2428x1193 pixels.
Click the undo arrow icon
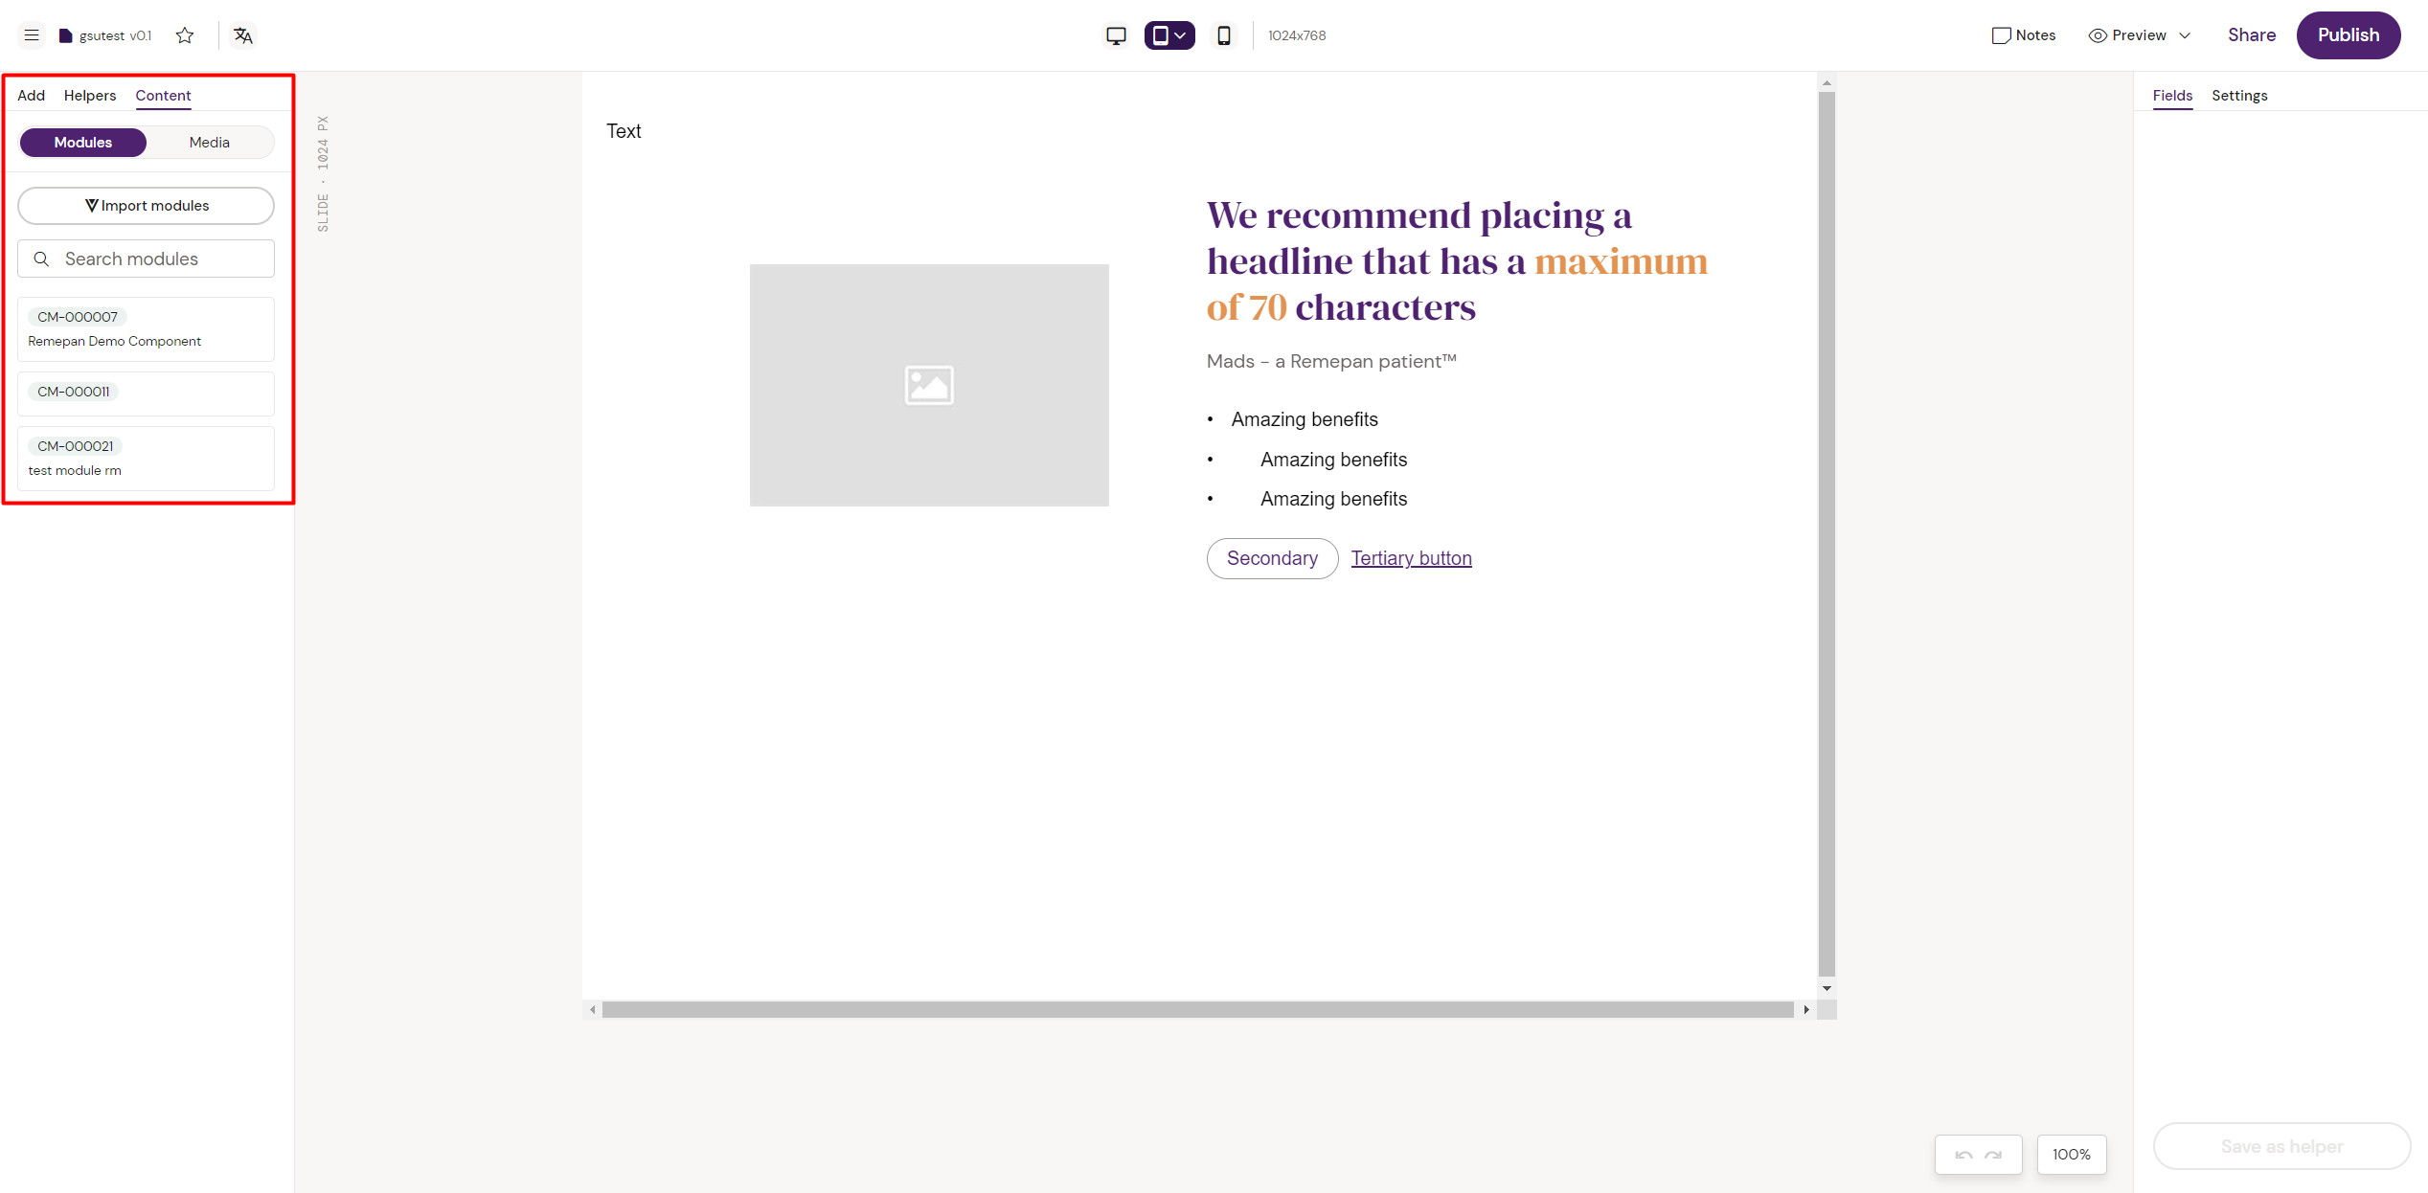[x=1963, y=1155]
